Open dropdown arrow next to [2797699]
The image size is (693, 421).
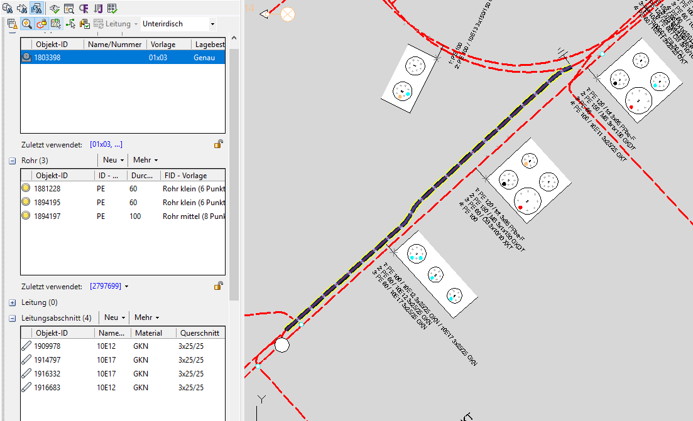[126, 286]
